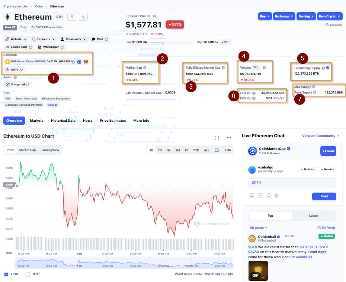
Task: Add a poll to the chat post
Action: click(277, 196)
